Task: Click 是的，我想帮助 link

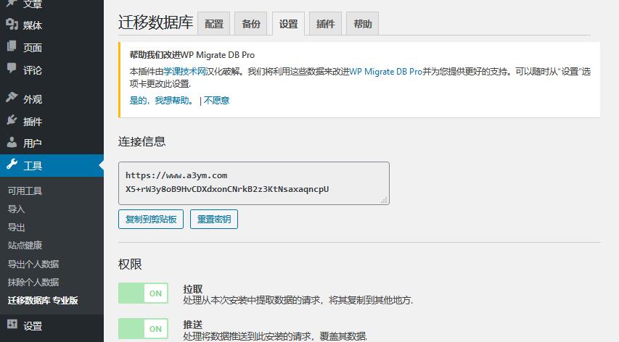Action: point(163,101)
